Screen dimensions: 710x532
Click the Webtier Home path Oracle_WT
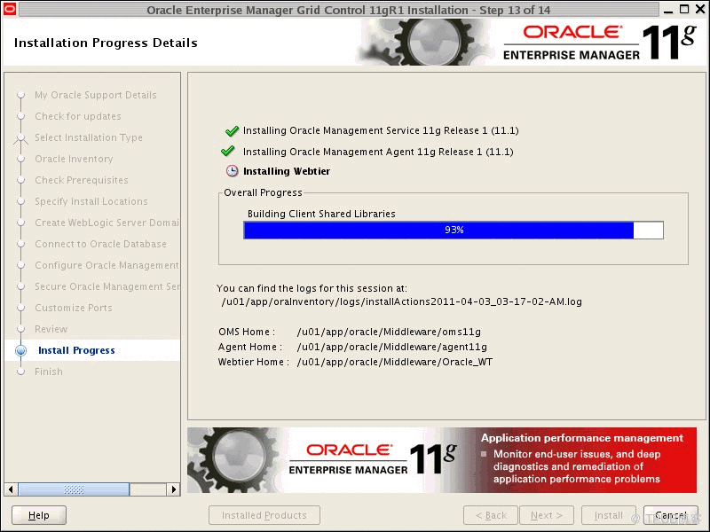click(395, 362)
